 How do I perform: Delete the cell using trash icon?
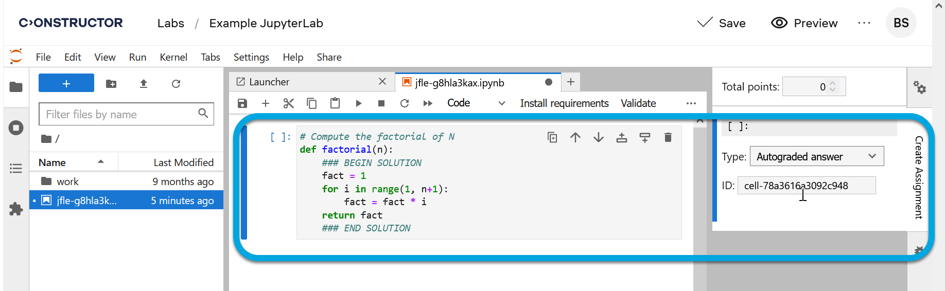click(668, 137)
